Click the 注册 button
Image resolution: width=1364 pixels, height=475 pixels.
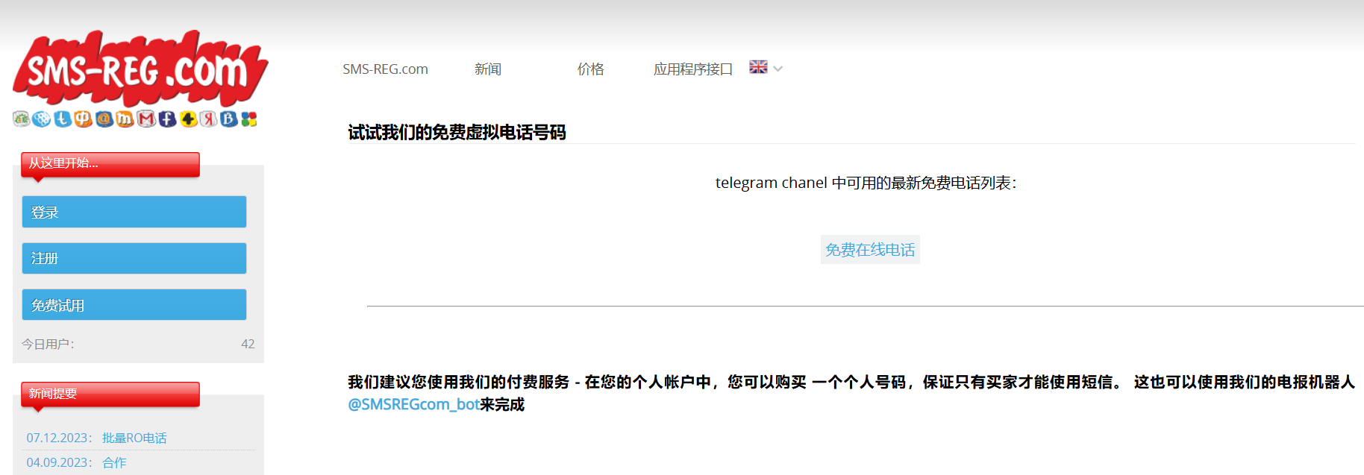(x=134, y=258)
